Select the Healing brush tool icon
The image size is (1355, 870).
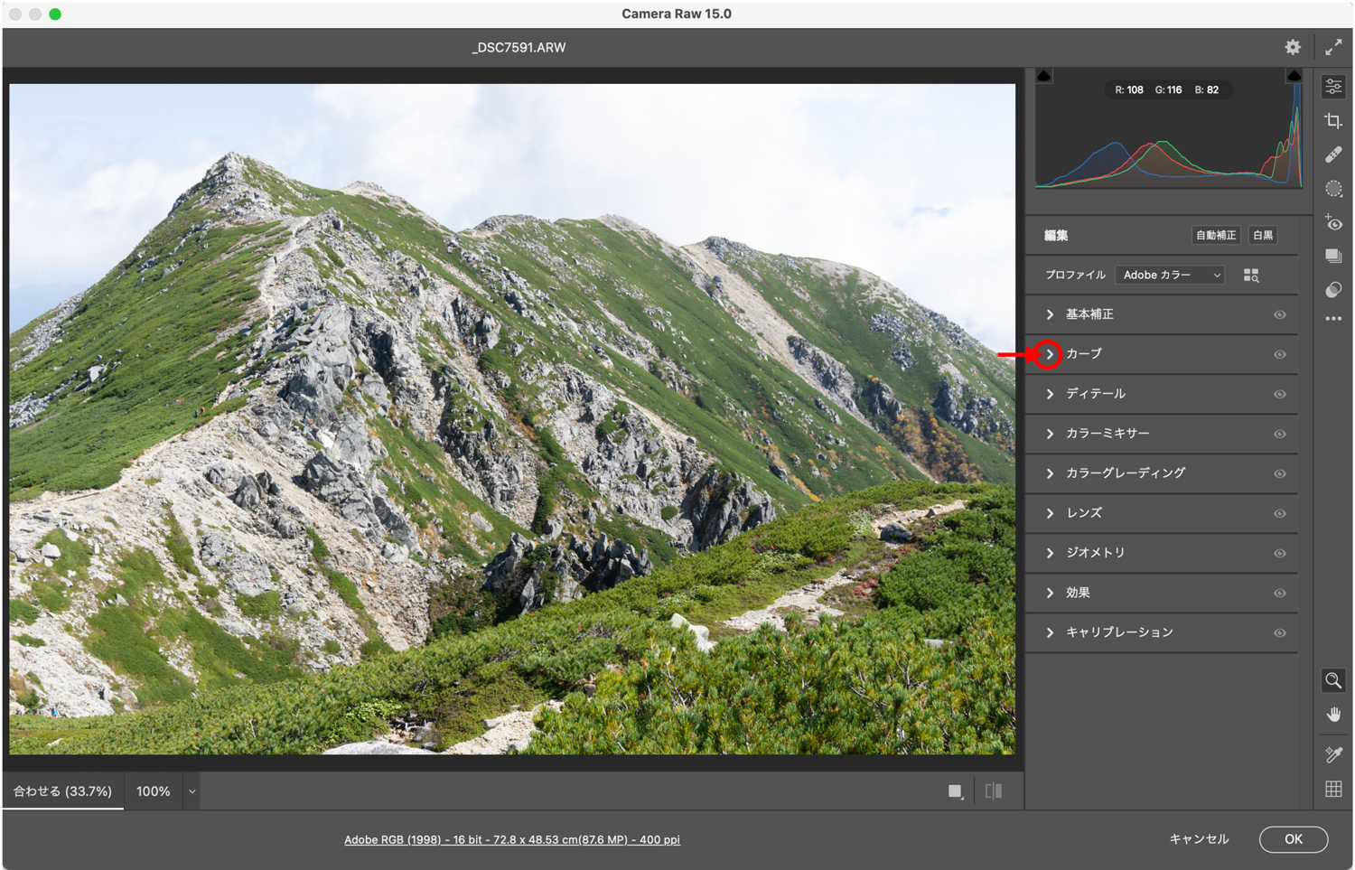1333,154
